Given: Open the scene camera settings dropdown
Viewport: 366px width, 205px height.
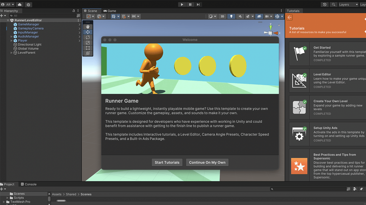Looking at the screenshot, I should (268, 17).
